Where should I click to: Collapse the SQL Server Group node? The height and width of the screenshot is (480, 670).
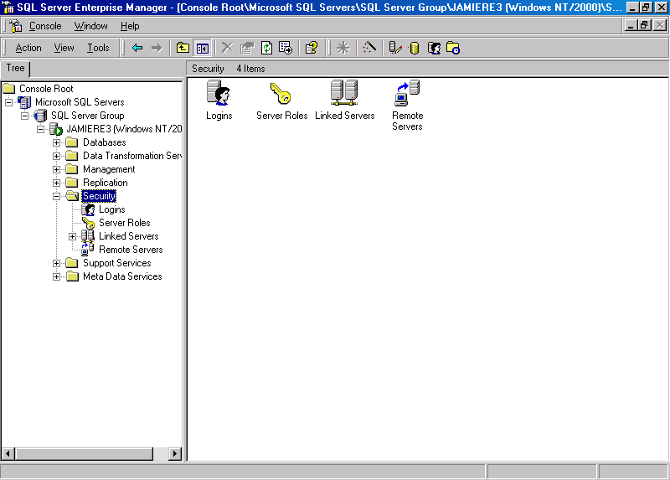coord(25,116)
